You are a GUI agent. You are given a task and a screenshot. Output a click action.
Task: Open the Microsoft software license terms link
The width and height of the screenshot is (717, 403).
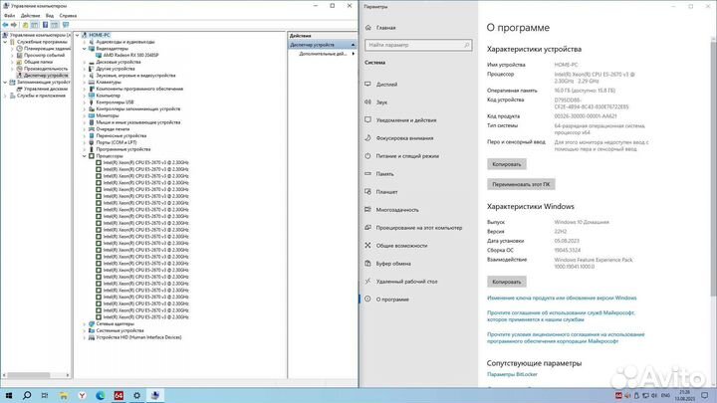[x=566, y=337]
